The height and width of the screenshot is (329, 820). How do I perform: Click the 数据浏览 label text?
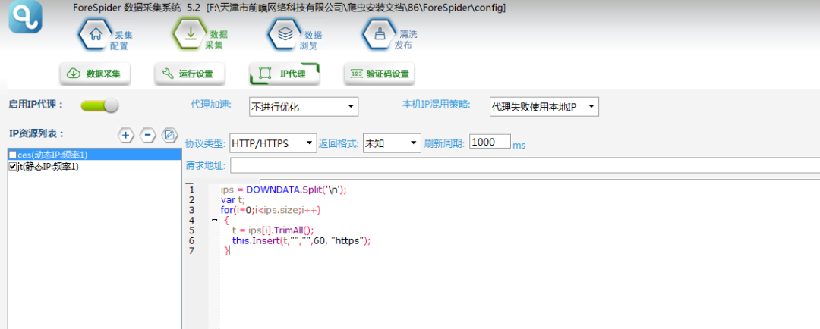(312, 40)
